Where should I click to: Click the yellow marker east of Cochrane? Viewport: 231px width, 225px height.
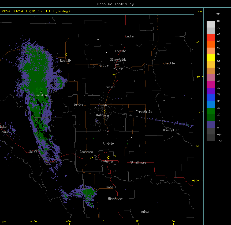click(91, 158)
